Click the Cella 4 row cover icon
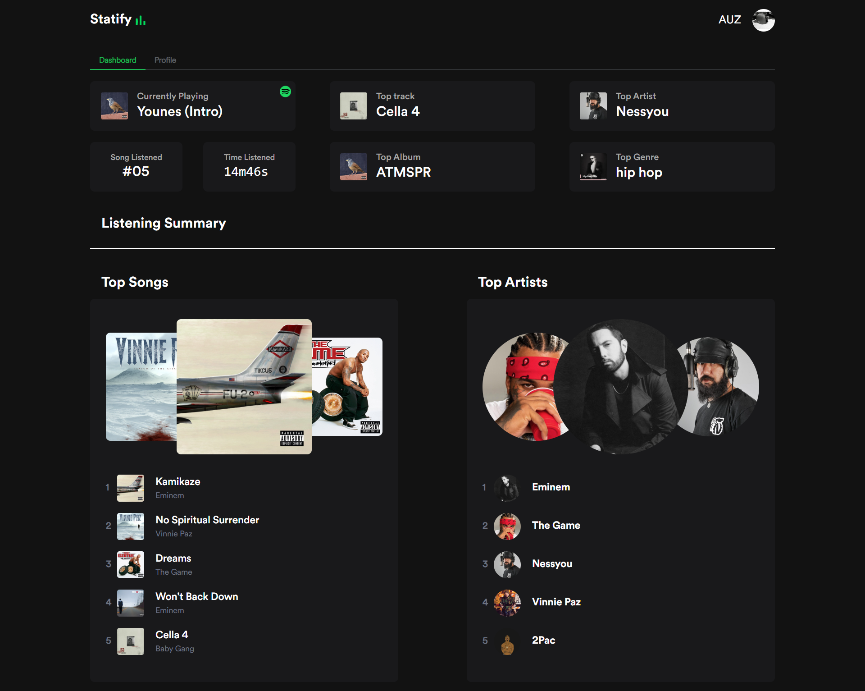Viewport: 865px width, 691px height. (131, 641)
